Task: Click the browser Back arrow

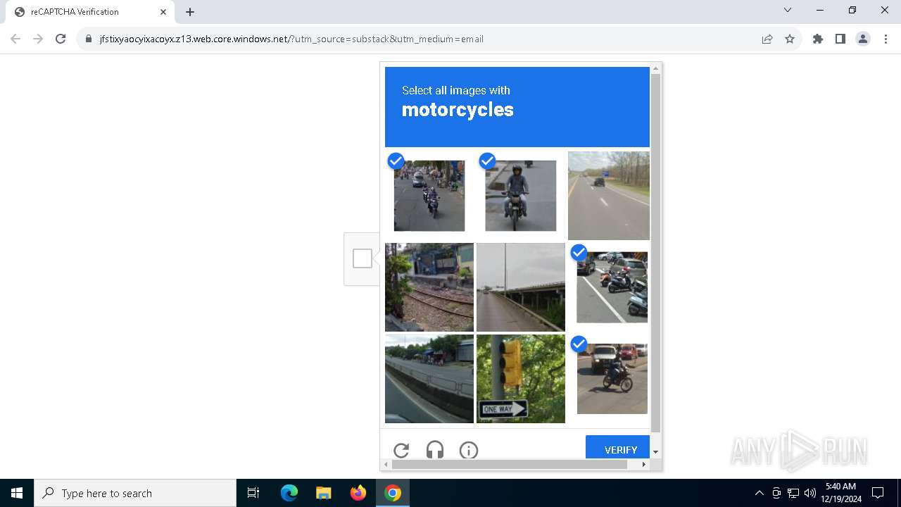Action: coord(15,39)
